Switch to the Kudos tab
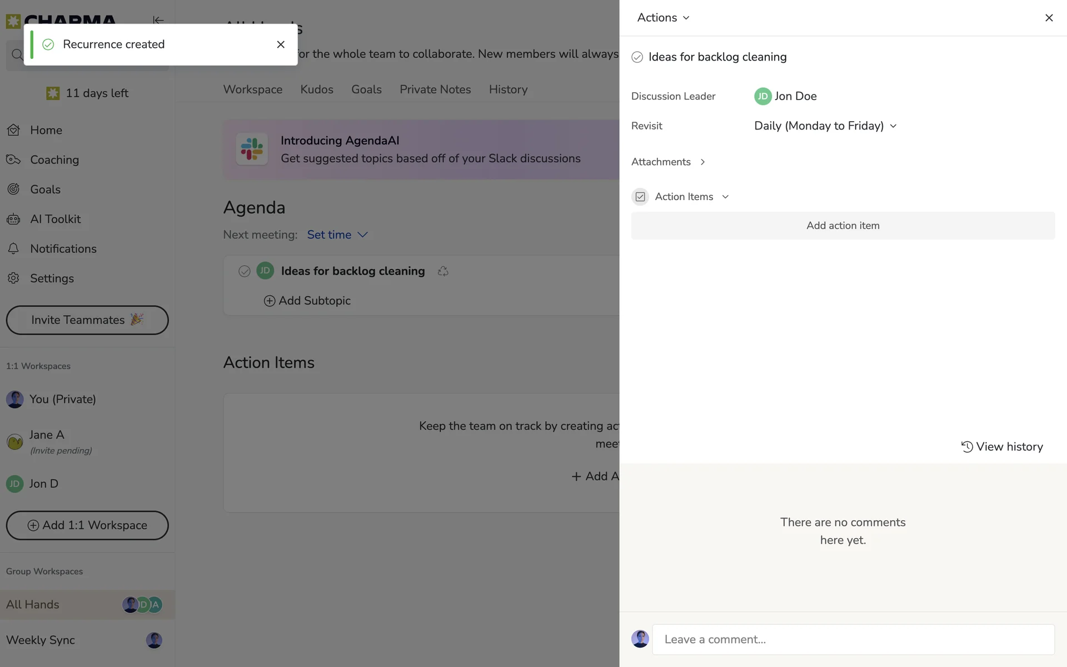1067x667 pixels. pyautogui.click(x=317, y=89)
